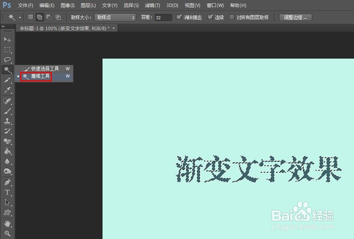The height and width of the screenshot is (239, 354).
Task: Expand the toolbar double-arrow toggle
Action: pyautogui.click(x=3, y=26)
